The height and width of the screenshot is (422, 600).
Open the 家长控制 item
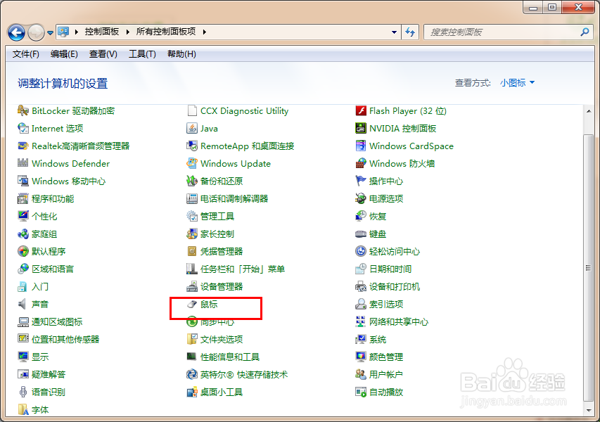210,234
